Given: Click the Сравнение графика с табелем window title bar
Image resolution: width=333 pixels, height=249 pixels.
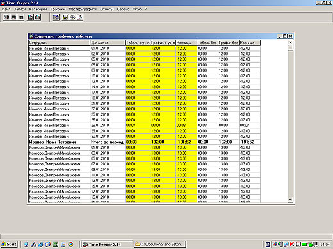Looking at the screenshot, I should click(152, 36).
